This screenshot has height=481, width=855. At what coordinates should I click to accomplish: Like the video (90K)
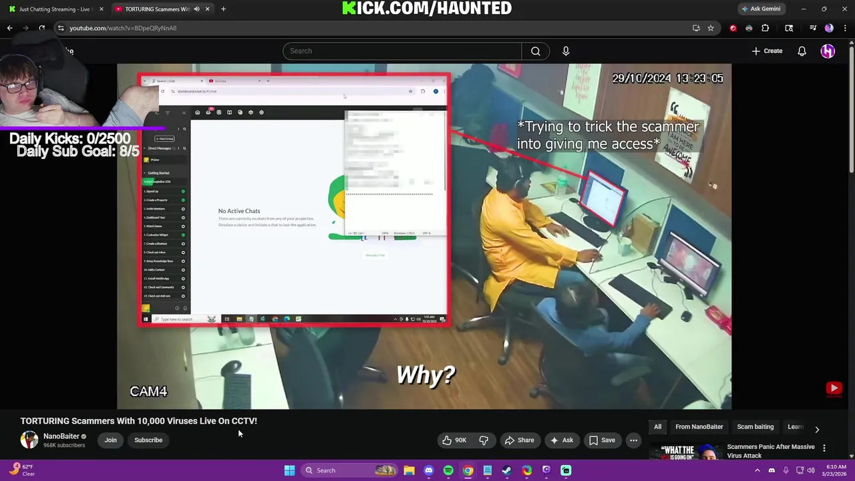(454, 440)
